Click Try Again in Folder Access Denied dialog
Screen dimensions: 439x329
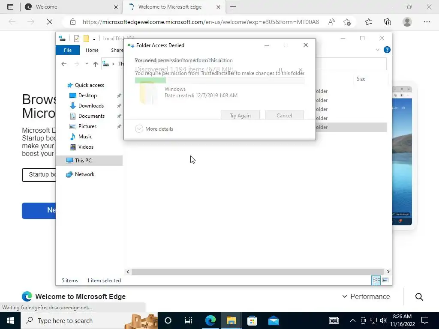click(x=240, y=115)
